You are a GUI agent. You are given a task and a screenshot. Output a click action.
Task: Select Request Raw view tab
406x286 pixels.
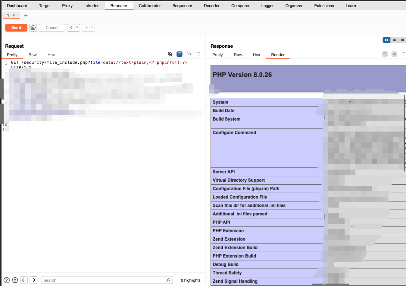(x=33, y=55)
